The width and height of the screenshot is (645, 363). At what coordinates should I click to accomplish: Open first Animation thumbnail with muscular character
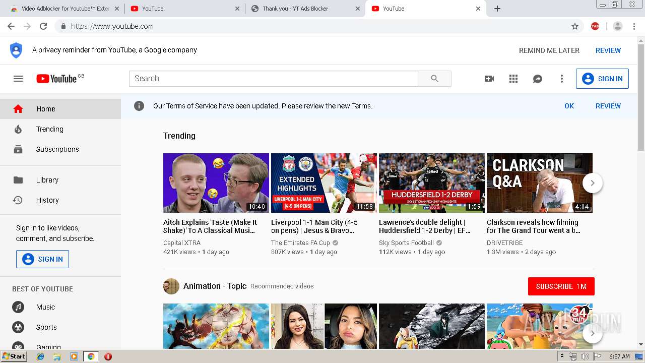coord(216,326)
